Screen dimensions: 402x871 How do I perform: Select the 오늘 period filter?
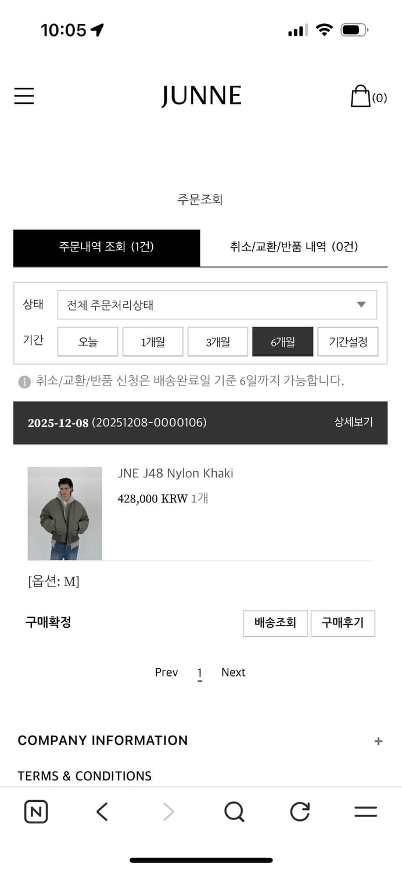point(87,341)
